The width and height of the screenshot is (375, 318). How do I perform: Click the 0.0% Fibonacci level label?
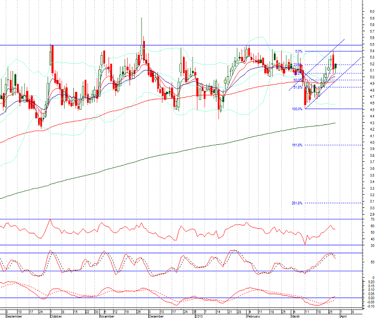tap(298, 51)
